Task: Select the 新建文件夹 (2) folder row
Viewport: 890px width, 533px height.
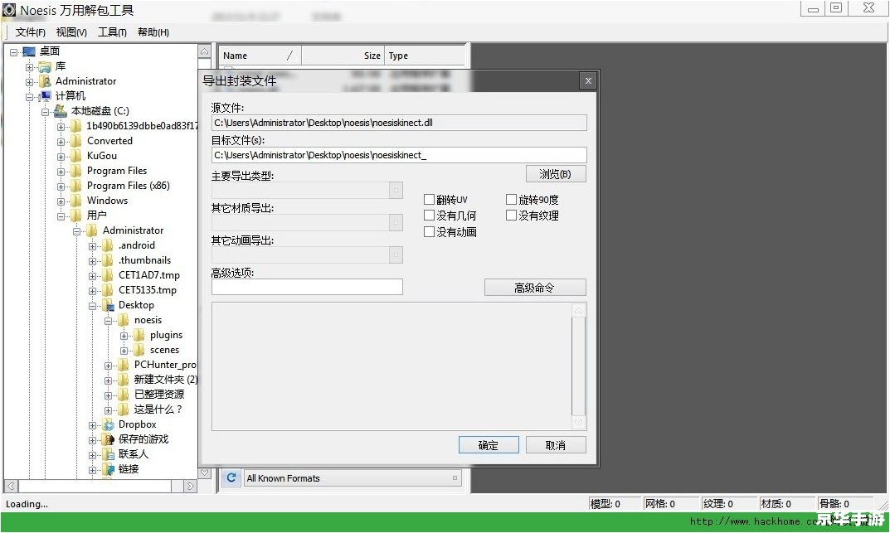Action: pyautogui.click(x=165, y=380)
